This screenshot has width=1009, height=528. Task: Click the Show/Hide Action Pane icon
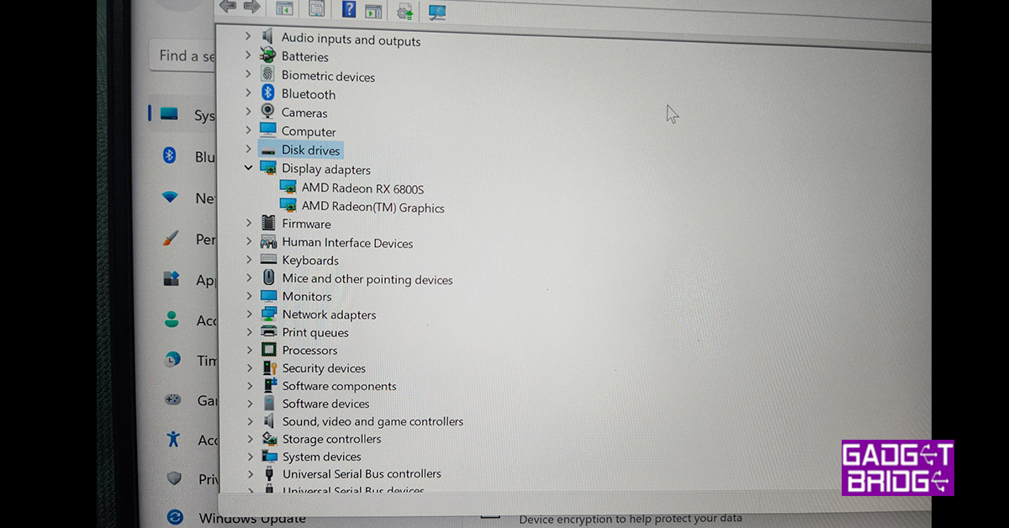pyautogui.click(x=373, y=11)
